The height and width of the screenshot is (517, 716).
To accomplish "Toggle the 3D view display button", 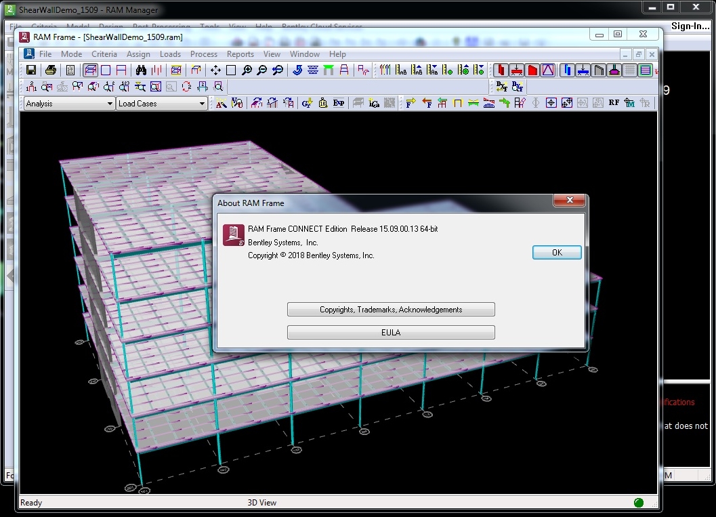I will (90, 70).
